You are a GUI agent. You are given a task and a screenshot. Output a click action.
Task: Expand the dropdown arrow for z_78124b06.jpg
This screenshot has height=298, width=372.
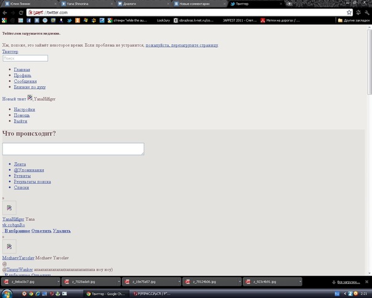pos(240,282)
